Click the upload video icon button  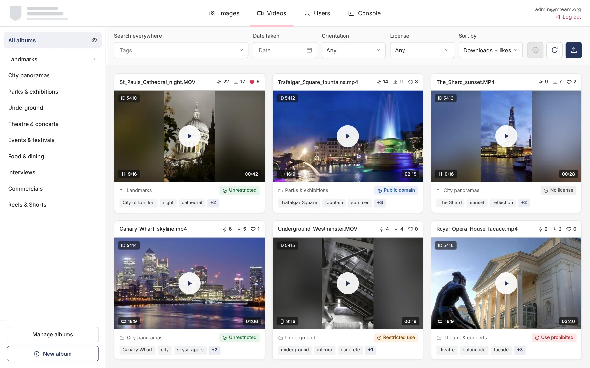pos(574,50)
